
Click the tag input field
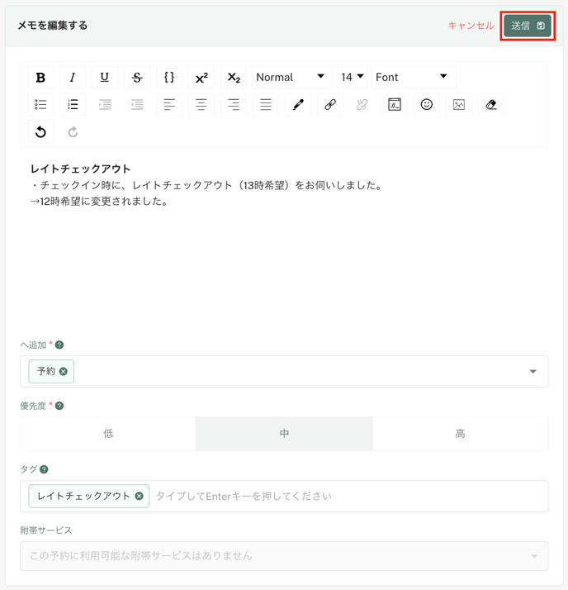pos(347,497)
